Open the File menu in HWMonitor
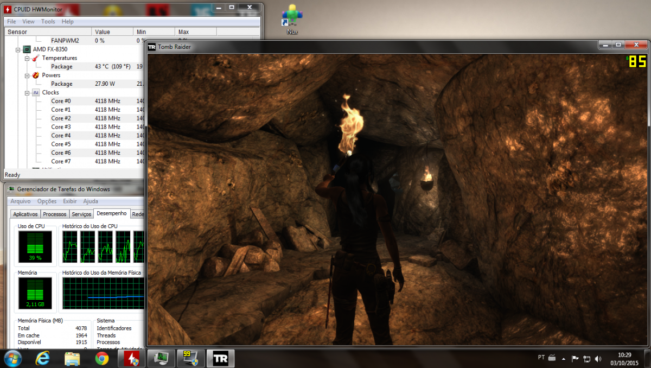 click(x=11, y=22)
